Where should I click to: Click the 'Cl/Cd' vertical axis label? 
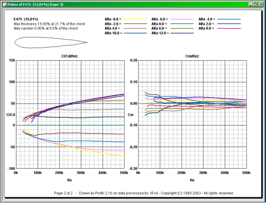tap(11, 114)
